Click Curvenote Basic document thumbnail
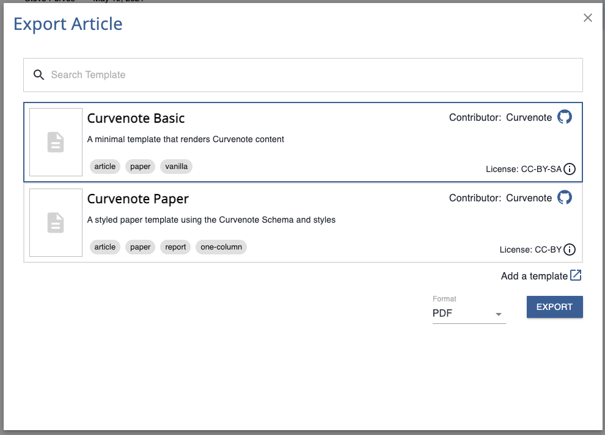The image size is (605, 435). [x=56, y=142]
